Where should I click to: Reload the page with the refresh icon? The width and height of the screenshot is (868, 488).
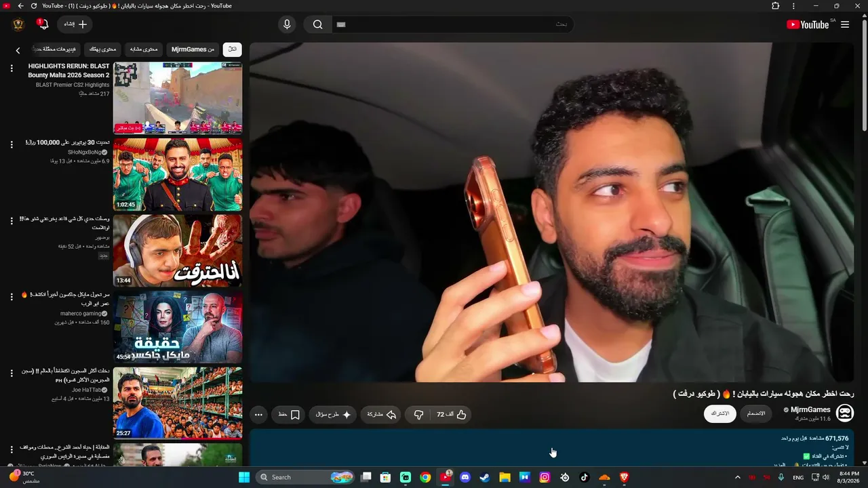pyautogui.click(x=33, y=6)
